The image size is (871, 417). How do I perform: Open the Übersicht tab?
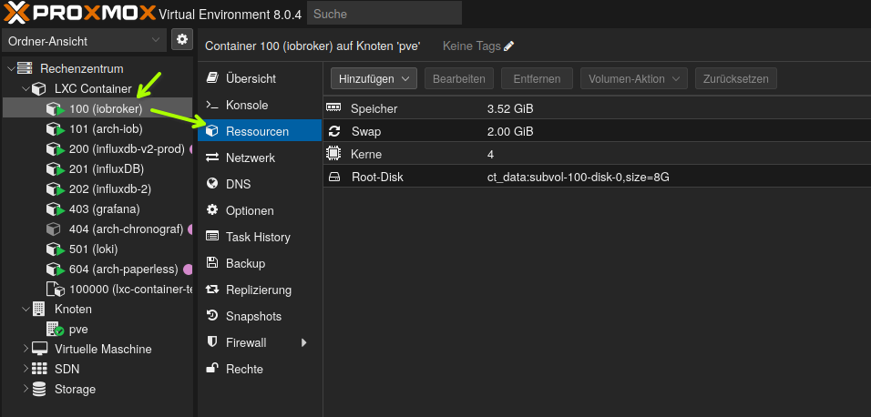pos(260,79)
